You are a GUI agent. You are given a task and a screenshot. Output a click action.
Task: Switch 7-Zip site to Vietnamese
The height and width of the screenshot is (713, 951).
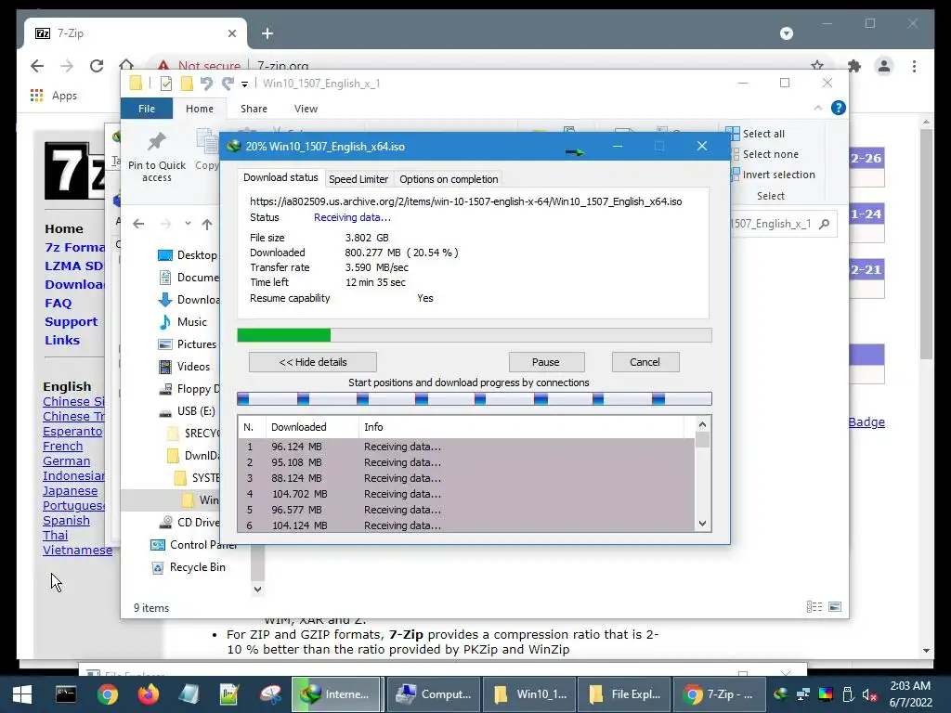(x=77, y=550)
